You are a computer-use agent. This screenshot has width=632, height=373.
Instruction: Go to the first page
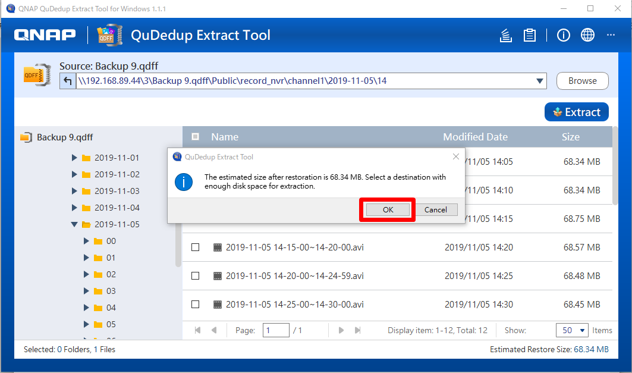(197, 330)
